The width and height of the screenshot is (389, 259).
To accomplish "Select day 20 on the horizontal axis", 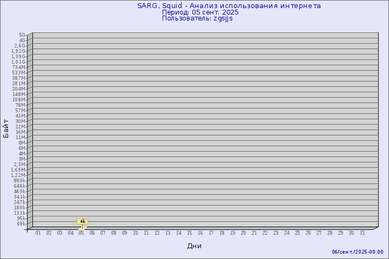I will point(243,233).
